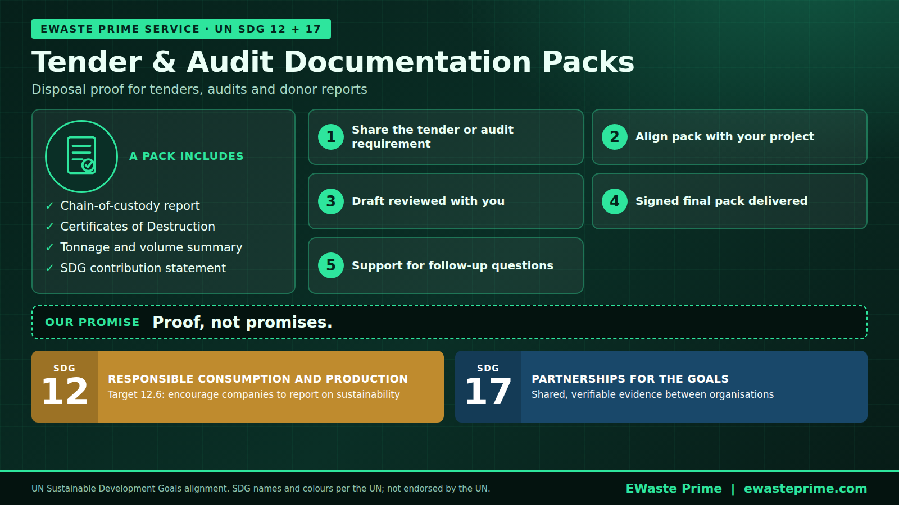Select the 'Support for follow-up questions' card
The width and height of the screenshot is (899, 505).
click(x=446, y=265)
